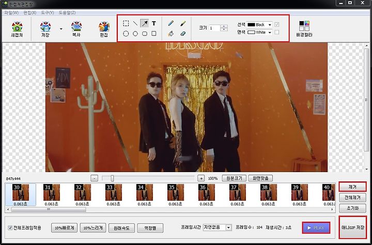This screenshot has height=245, width=372.
Task: Decrease 크기 size with down stepper
Action: click(224, 29)
